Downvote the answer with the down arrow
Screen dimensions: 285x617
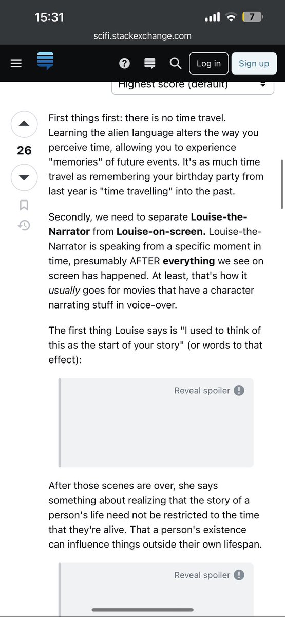tap(24, 177)
